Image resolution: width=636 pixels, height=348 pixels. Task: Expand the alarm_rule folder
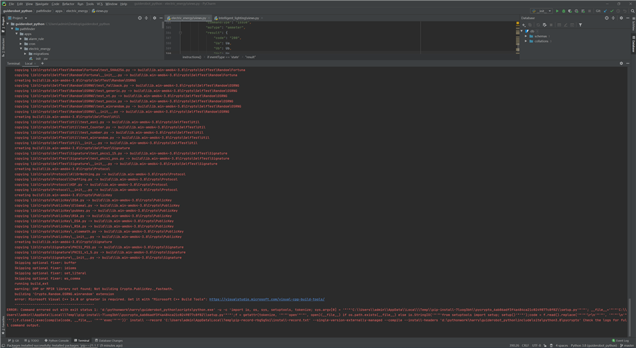[x=21, y=39]
